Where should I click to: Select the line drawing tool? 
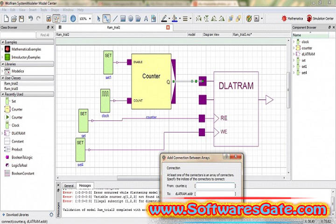(115, 19)
